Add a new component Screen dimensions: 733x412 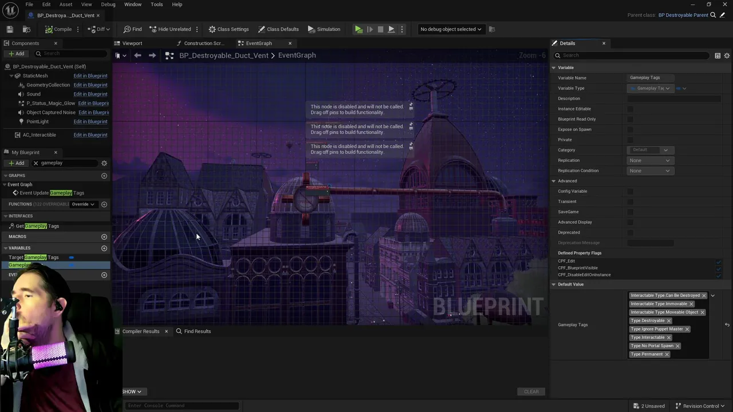(16, 54)
